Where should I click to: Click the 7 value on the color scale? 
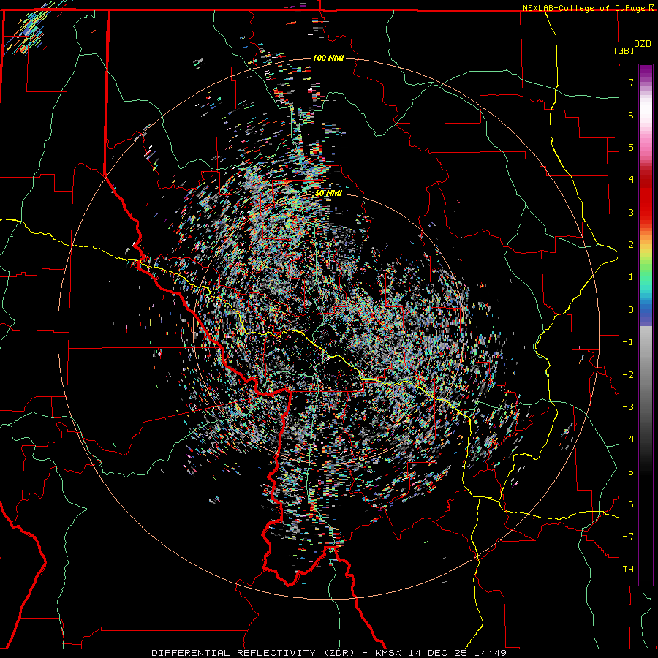click(x=631, y=82)
